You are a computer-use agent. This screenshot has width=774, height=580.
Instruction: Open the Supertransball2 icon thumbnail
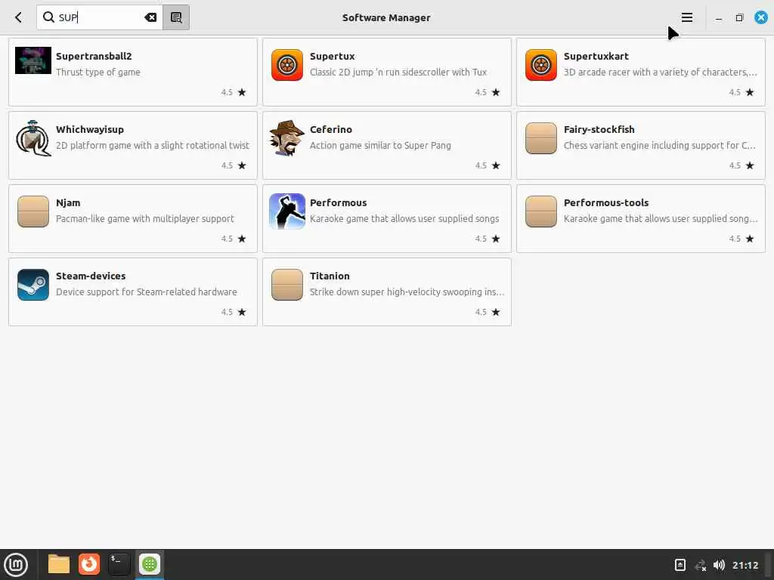click(x=33, y=60)
